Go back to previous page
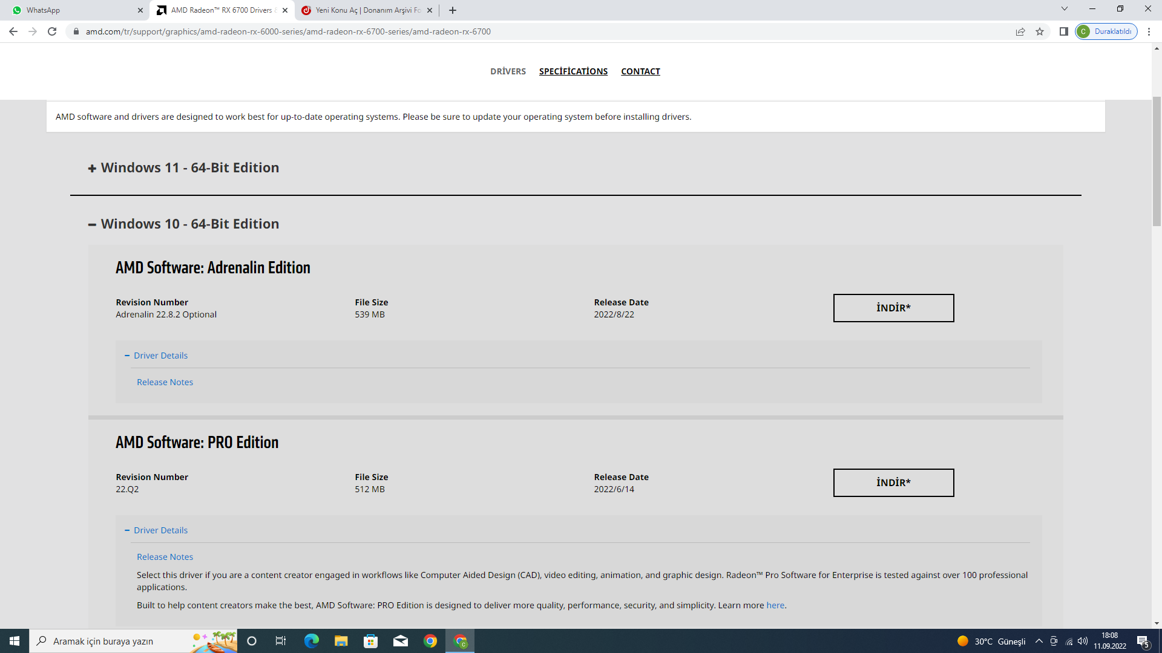This screenshot has width=1162, height=653. tap(13, 31)
